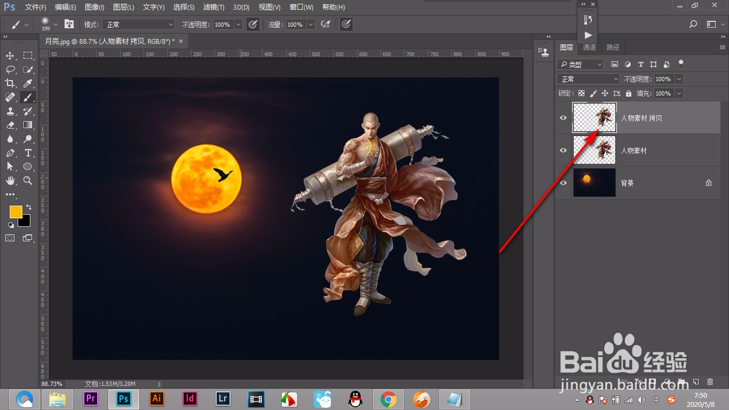
Task: Select the Clone Stamp tool
Action: pyautogui.click(x=10, y=111)
